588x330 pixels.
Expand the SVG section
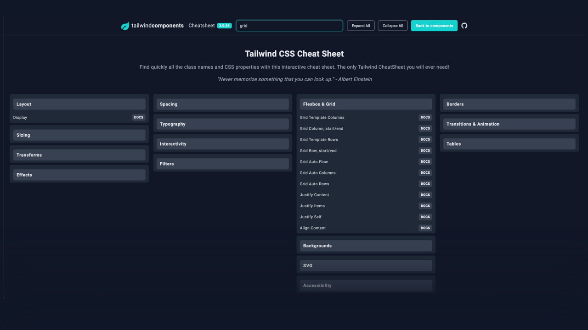(366, 265)
